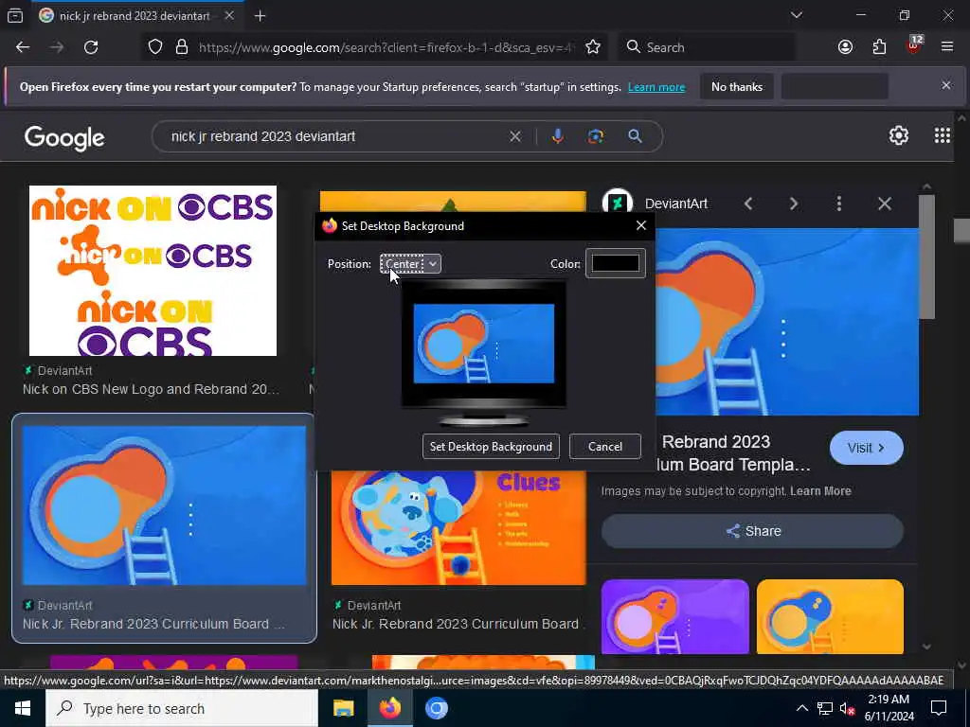Bookmark this page with the star
The width and height of the screenshot is (970, 727).
point(593,47)
